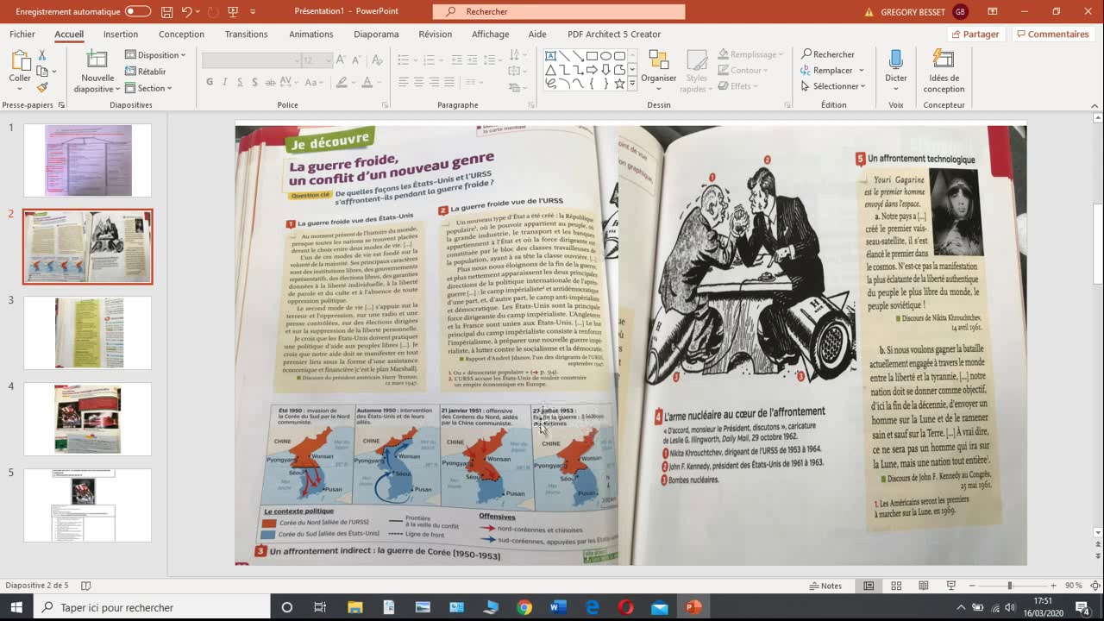Image resolution: width=1104 pixels, height=621 pixels.
Task: Apply the text highlight color
Action: pyautogui.click(x=342, y=83)
